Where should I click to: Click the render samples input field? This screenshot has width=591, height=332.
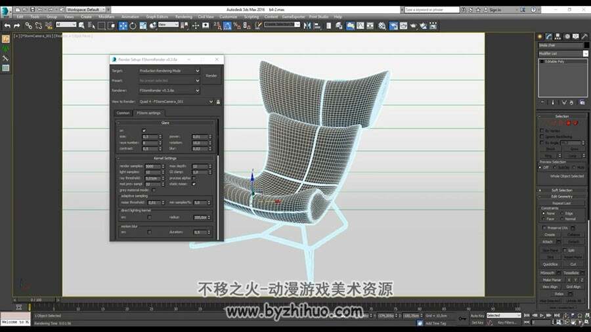[x=152, y=167]
